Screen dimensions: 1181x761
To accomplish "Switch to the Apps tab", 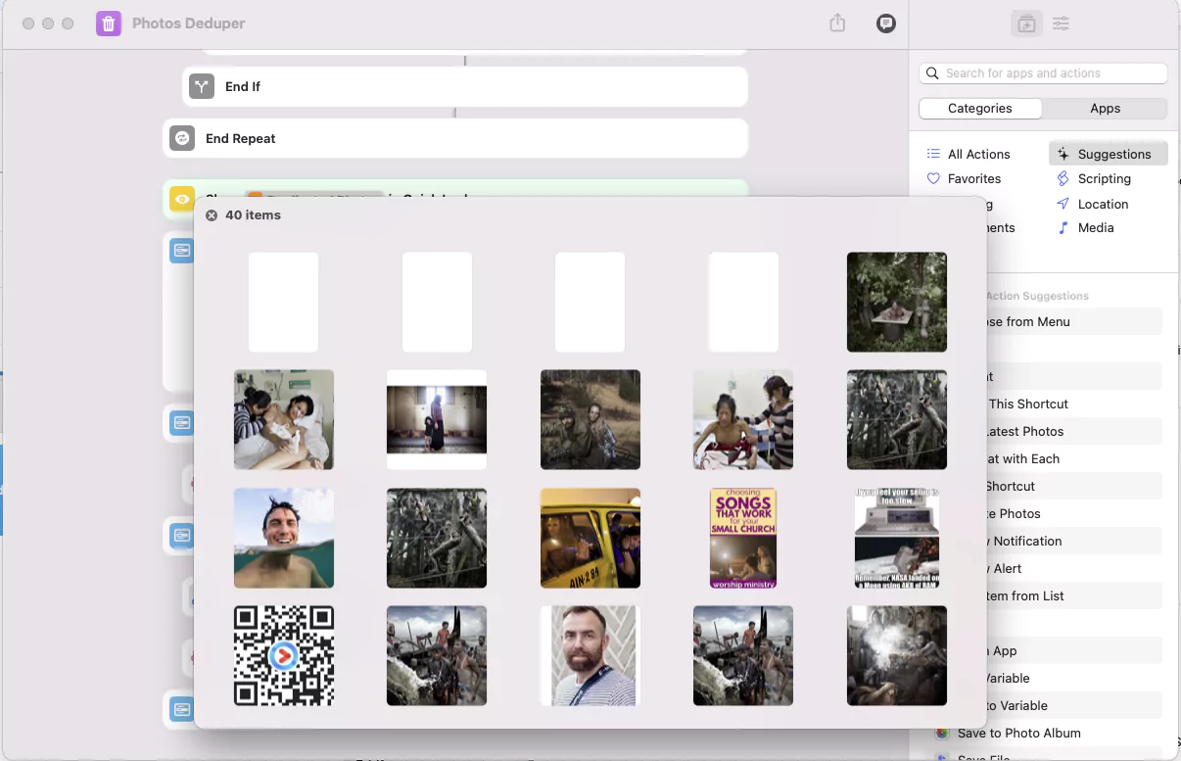I will 1105,108.
